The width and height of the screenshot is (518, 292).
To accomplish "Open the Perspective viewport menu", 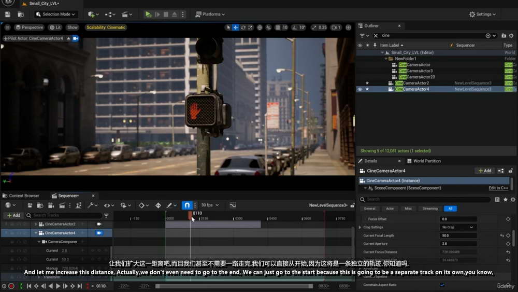I will pyautogui.click(x=30, y=27).
